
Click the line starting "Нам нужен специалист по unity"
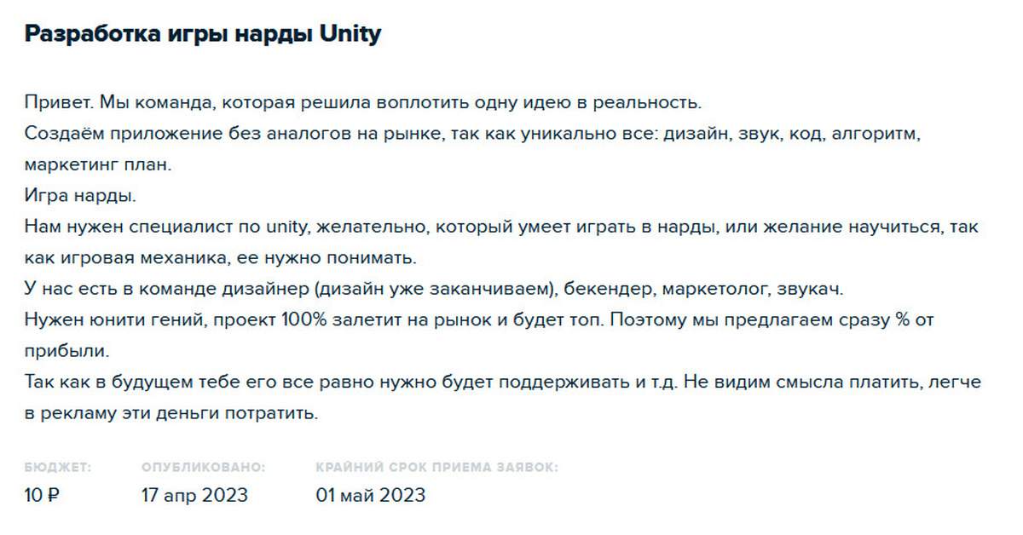(x=501, y=227)
